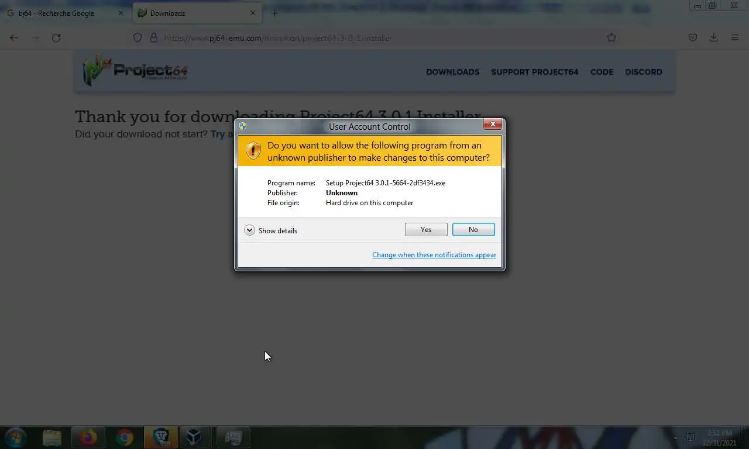Viewport: 749px width, 449px height.
Task: Open Firefox from taskbar
Action: pos(88,437)
